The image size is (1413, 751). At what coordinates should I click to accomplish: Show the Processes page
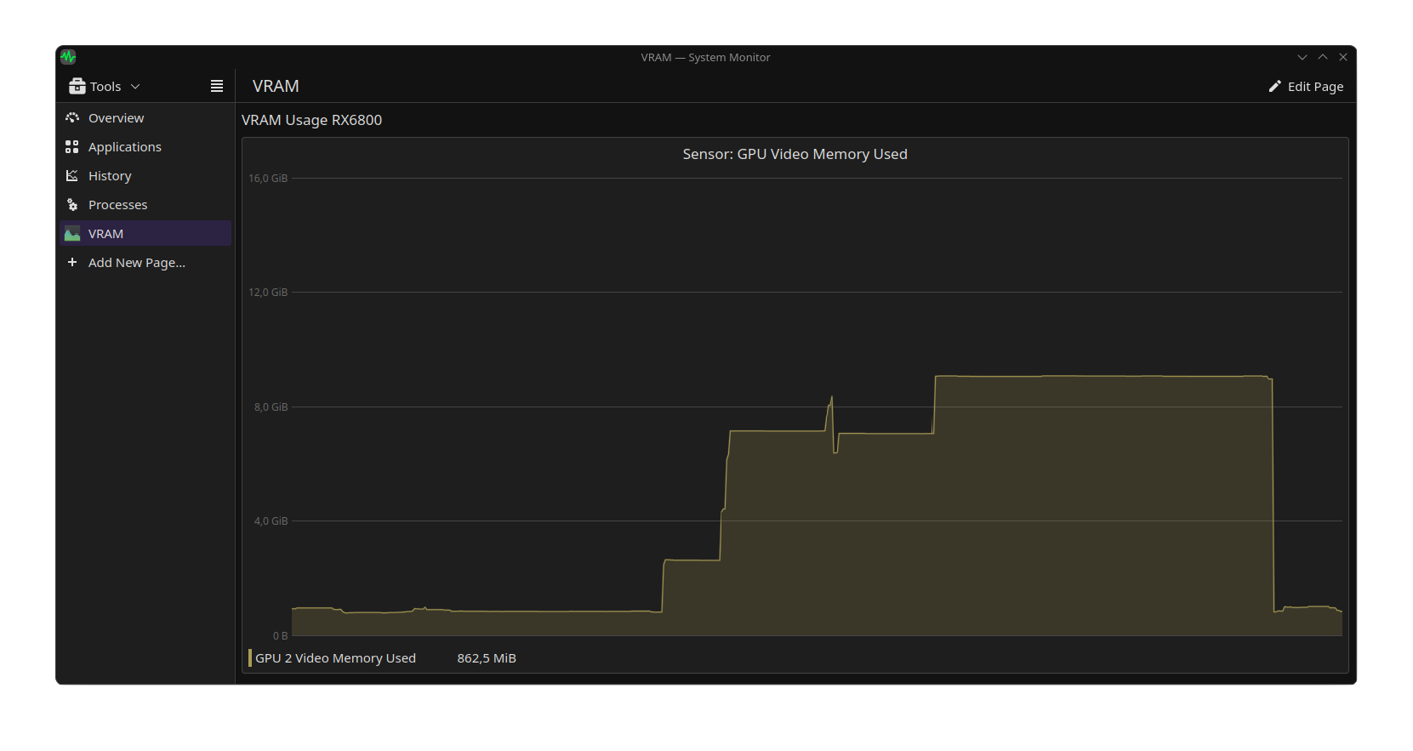145,204
